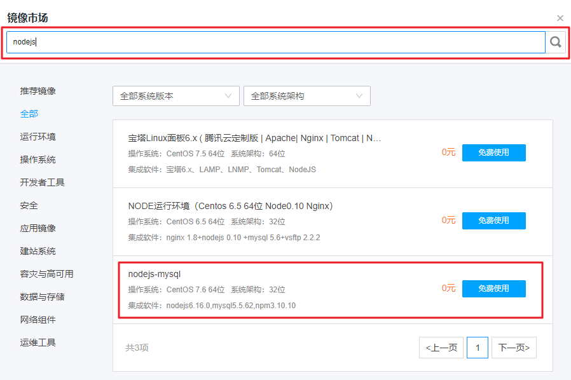
Task: Select 网络组件 category
Action: click(x=38, y=320)
